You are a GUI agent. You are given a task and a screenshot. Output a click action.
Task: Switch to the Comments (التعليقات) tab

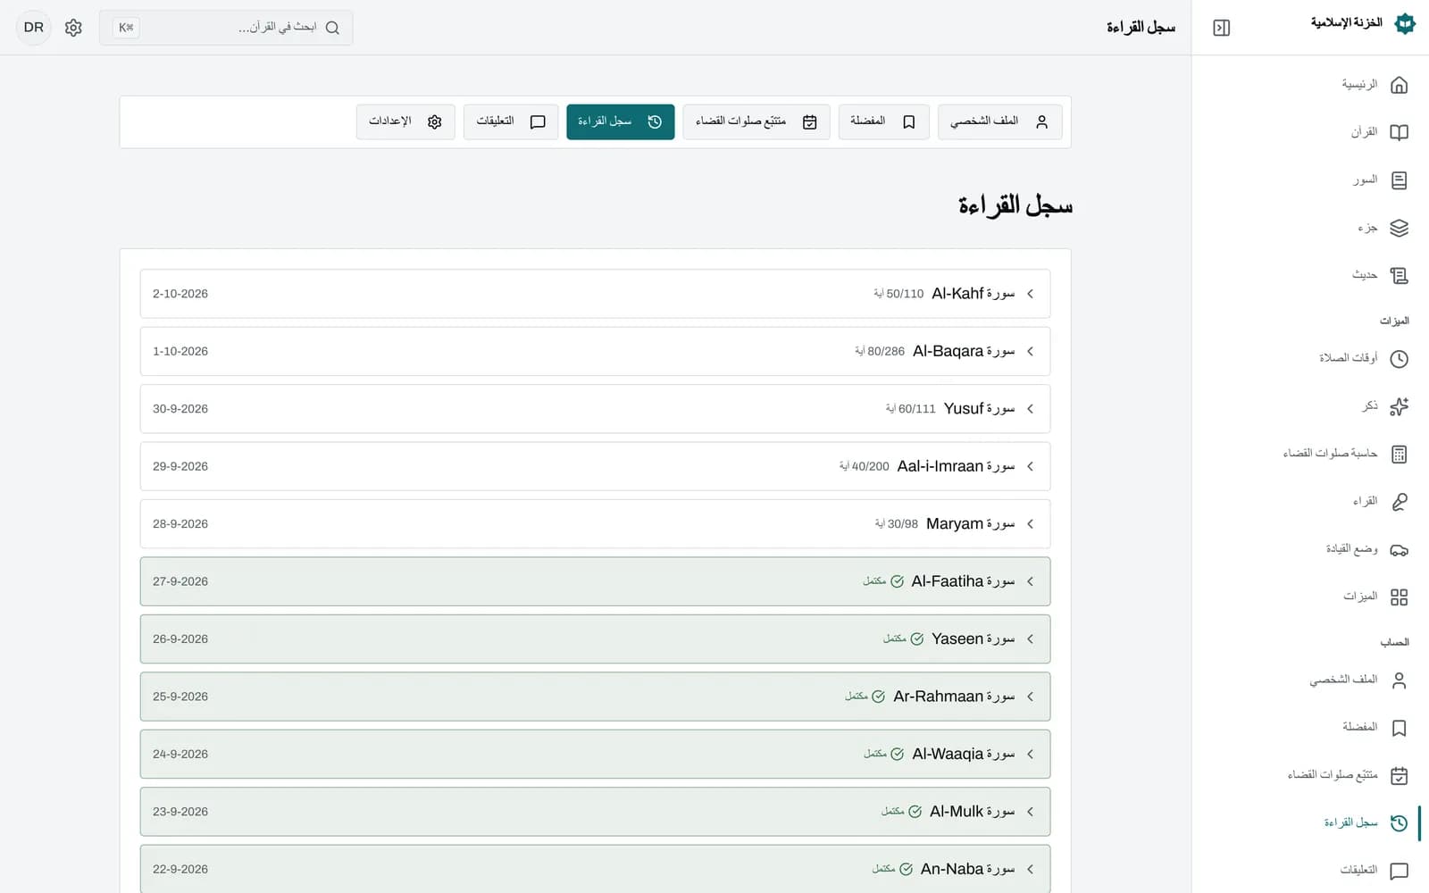(x=511, y=122)
